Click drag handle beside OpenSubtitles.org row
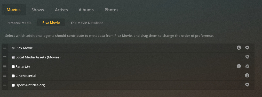Image resolution: width=262 pixels, height=97 pixels. [5, 85]
